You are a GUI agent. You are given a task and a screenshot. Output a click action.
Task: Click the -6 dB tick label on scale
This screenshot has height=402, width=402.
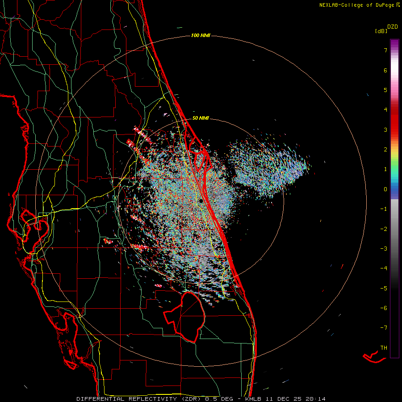click(384, 308)
